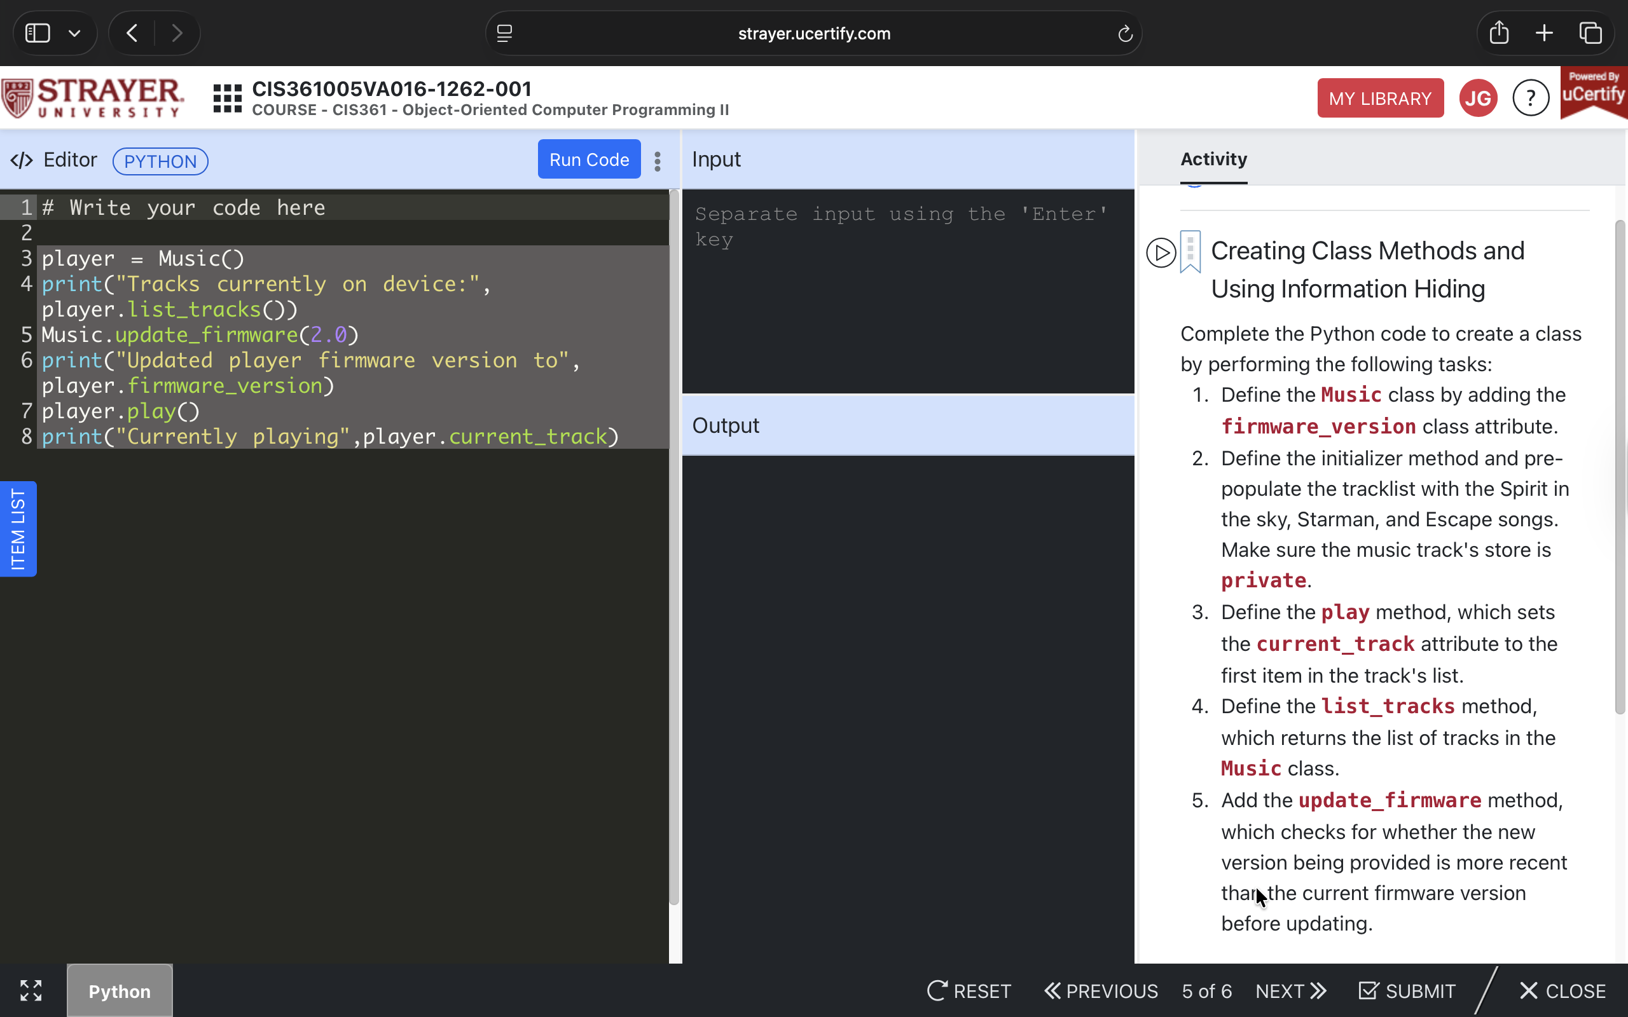The height and width of the screenshot is (1017, 1628).
Task: Select the Python file tab at the bottom
Action: pos(120,991)
